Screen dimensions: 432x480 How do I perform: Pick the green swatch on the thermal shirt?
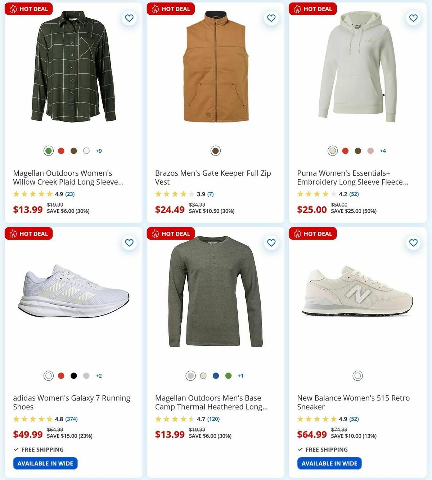[228, 376]
